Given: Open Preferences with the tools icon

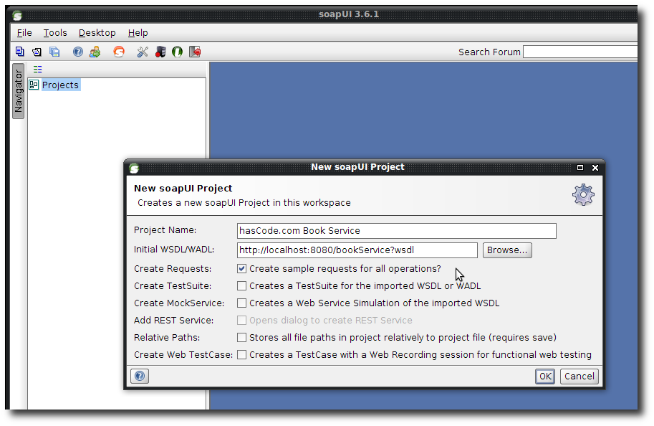Looking at the screenshot, I should point(142,51).
